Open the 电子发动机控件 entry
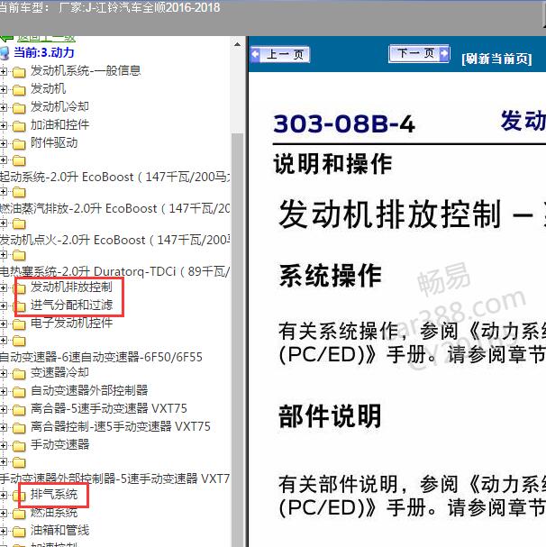Screen dimensions: 546x547 click(x=71, y=323)
